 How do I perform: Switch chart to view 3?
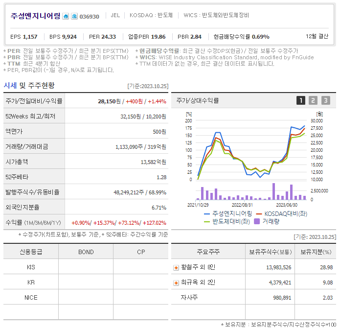pos(326,100)
